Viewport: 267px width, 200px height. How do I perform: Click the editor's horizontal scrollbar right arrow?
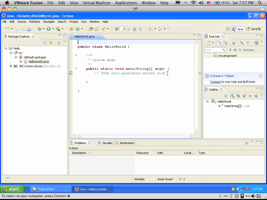pyautogui.click(x=191, y=136)
